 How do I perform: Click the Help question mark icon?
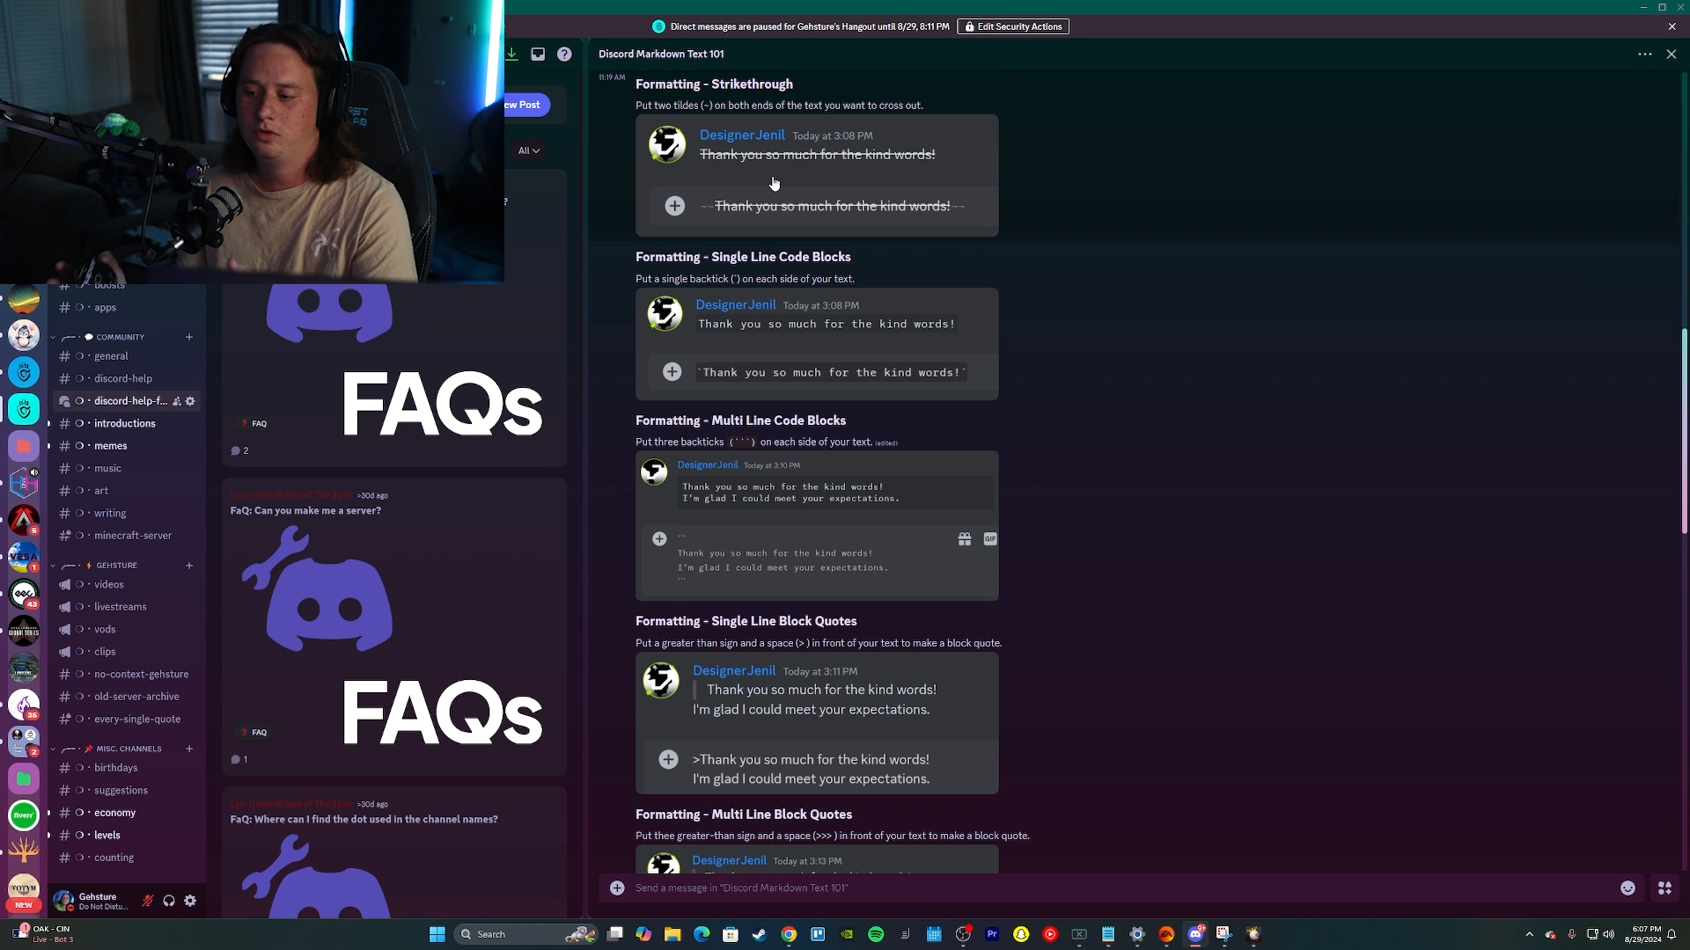[564, 55]
